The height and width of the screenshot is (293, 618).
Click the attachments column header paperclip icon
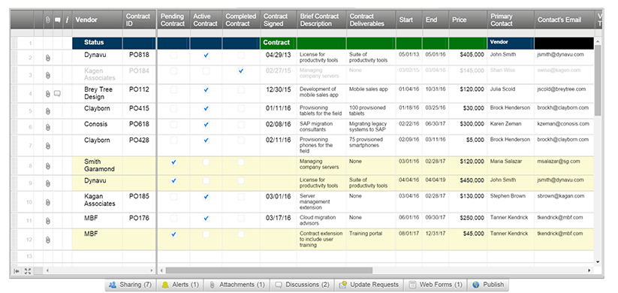(48, 20)
